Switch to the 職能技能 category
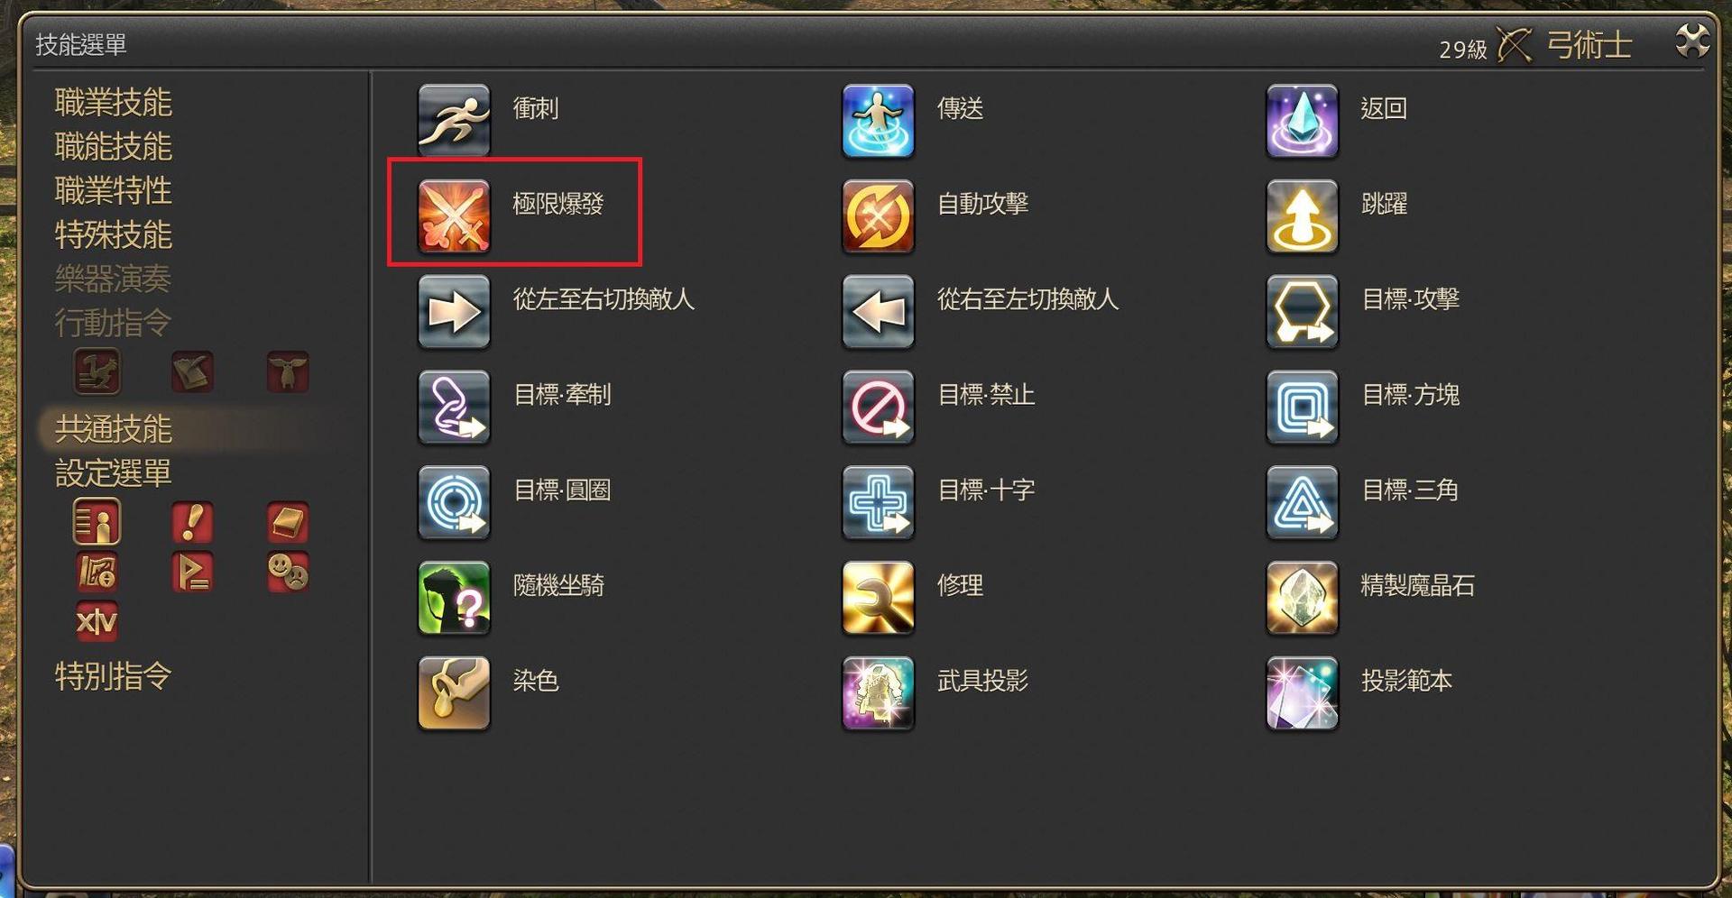Screen dimensions: 1732x898 point(114,146)
